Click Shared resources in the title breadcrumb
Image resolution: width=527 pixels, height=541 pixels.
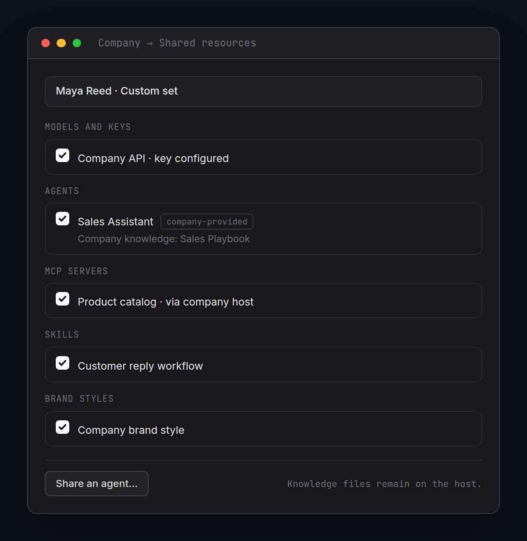point(208,43)
